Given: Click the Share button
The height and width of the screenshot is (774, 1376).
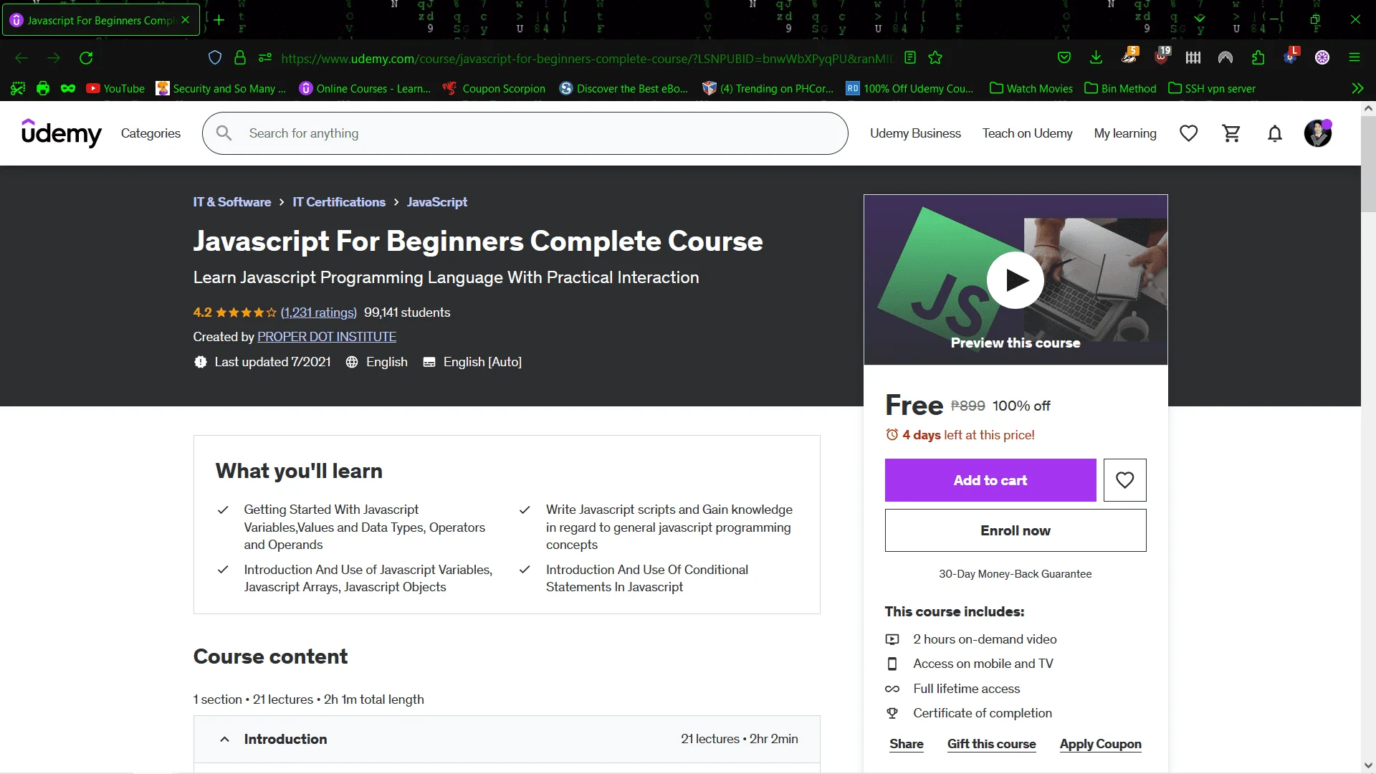Looking at the screenshot, I should coord(907,744).
